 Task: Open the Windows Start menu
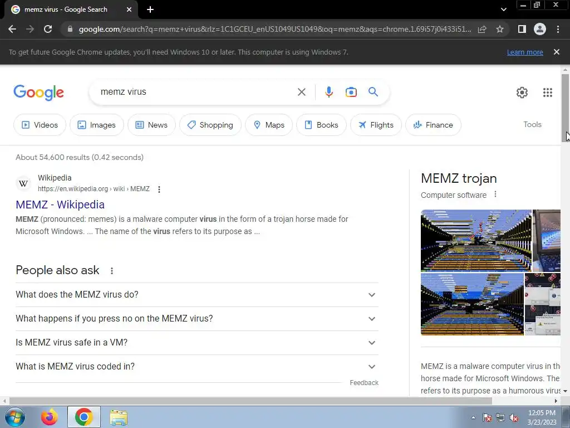(x=15, y=417)
